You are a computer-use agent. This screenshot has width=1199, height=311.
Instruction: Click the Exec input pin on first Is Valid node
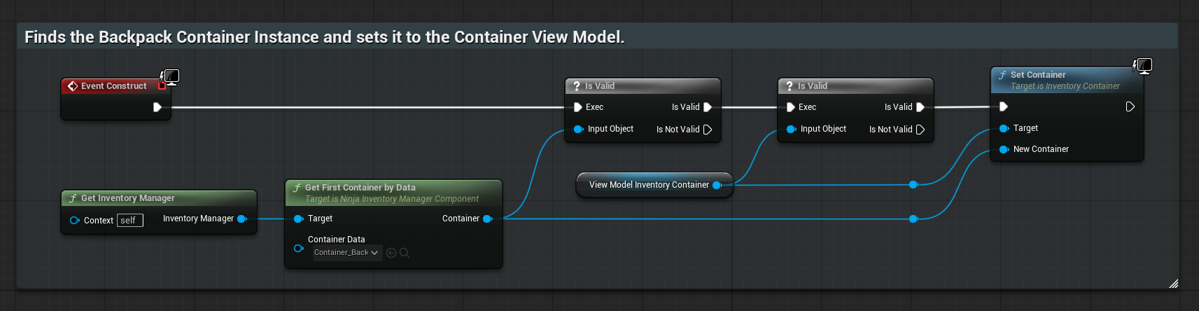pos(578,107)
